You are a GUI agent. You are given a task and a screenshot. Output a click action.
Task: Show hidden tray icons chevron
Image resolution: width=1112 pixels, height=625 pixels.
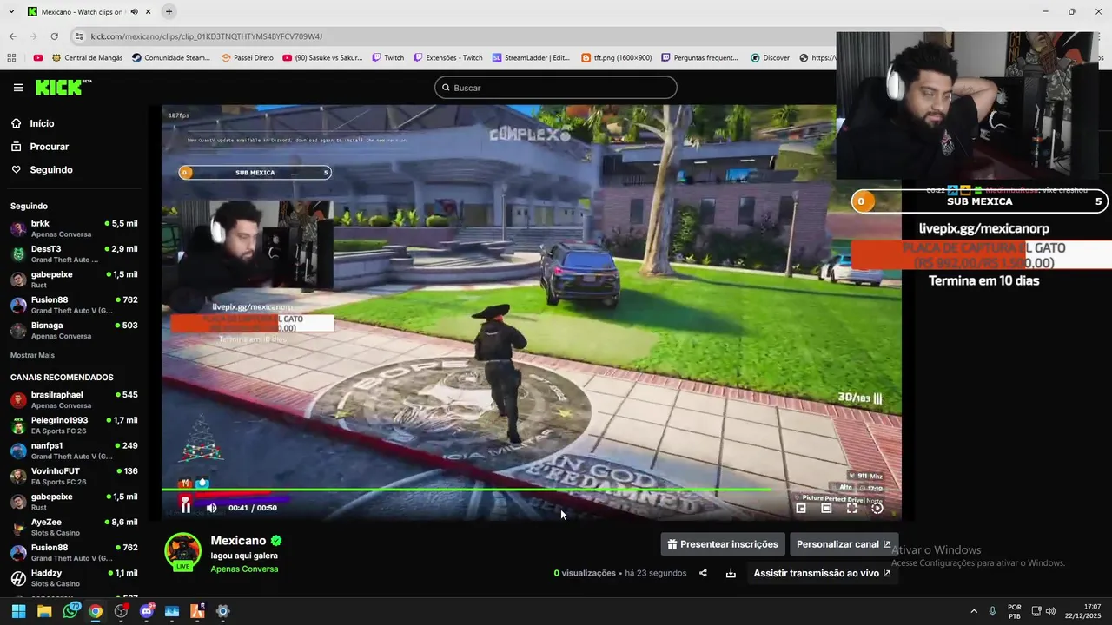973,611
